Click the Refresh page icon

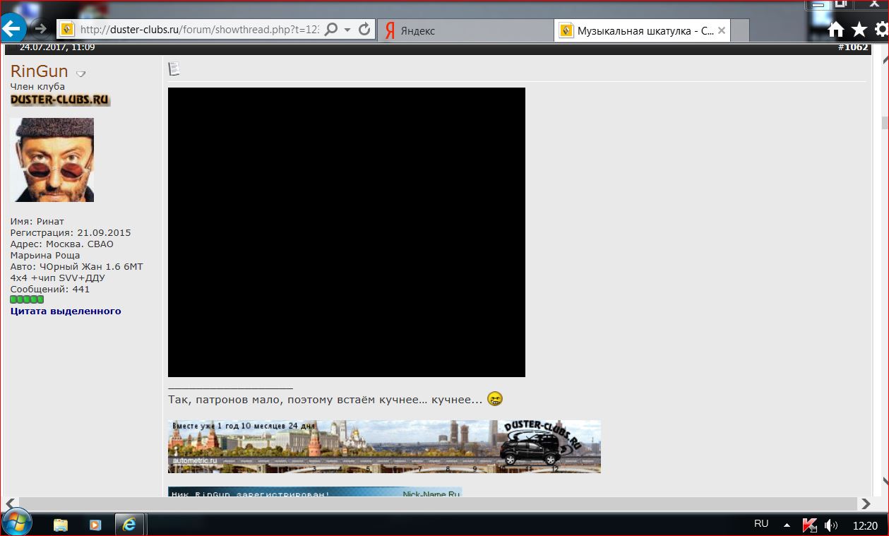364,30
